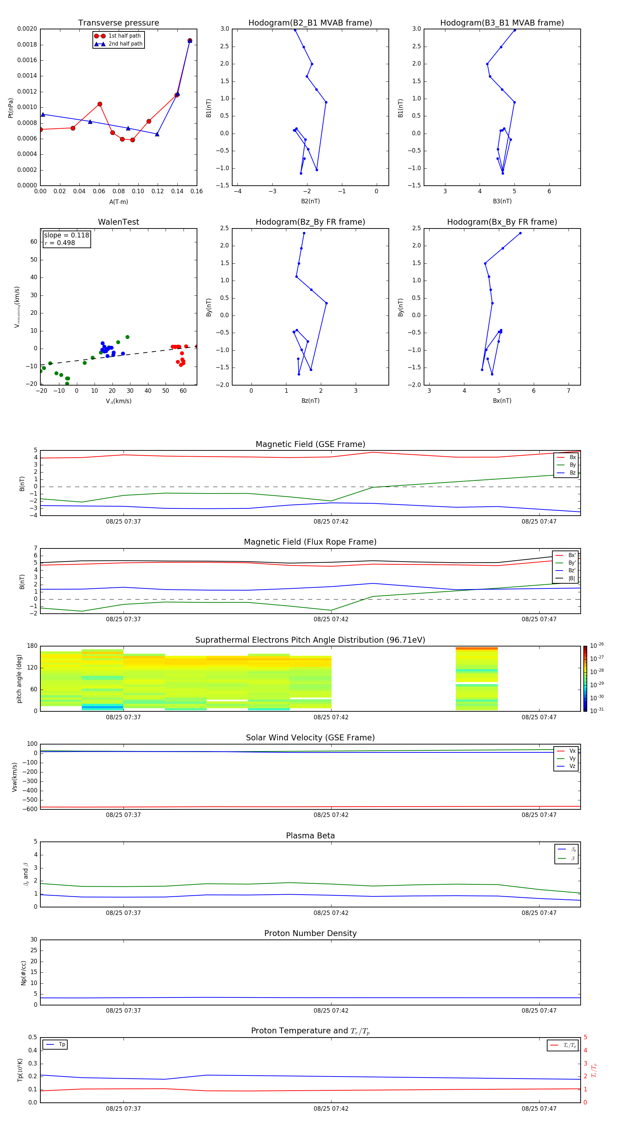Select the By' entry in Flux Rope legend
621x1139 pixels.
coord(565,563)
